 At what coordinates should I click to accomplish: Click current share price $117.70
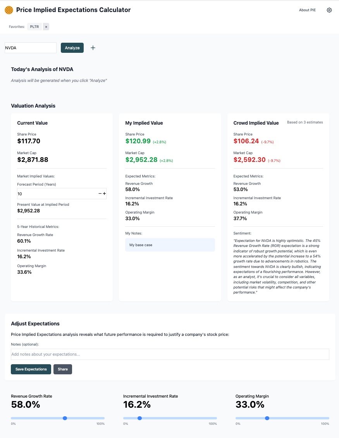[29, 141]
